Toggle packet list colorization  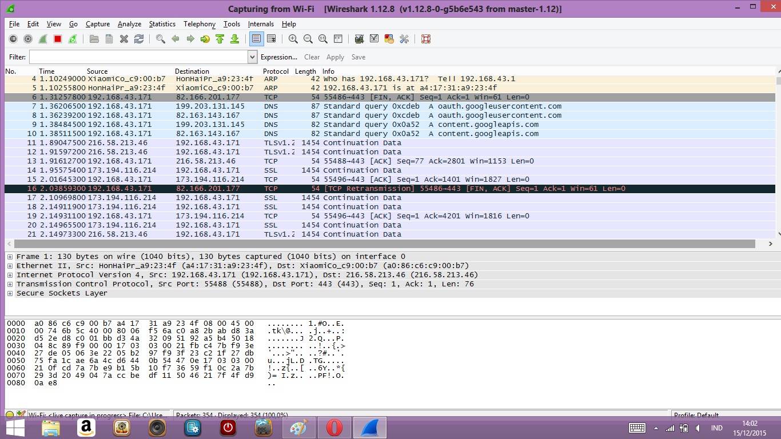[x=257, y=39]
